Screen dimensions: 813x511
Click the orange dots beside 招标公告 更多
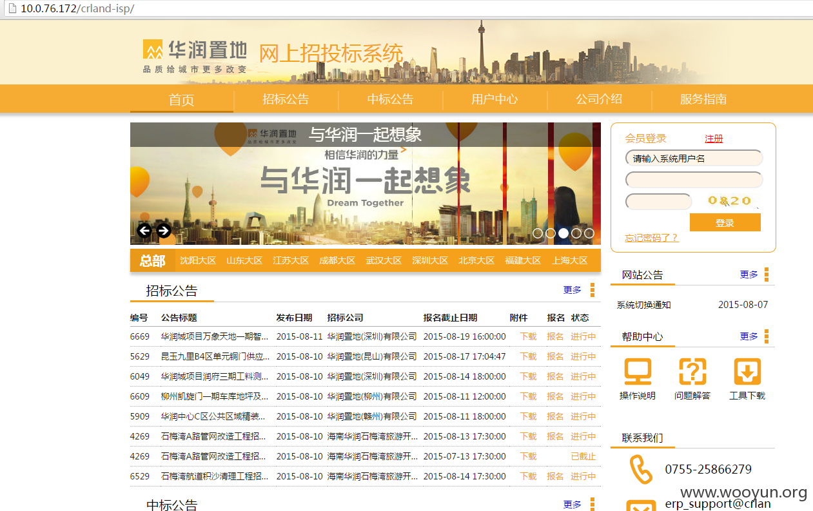tap(593, 290)
